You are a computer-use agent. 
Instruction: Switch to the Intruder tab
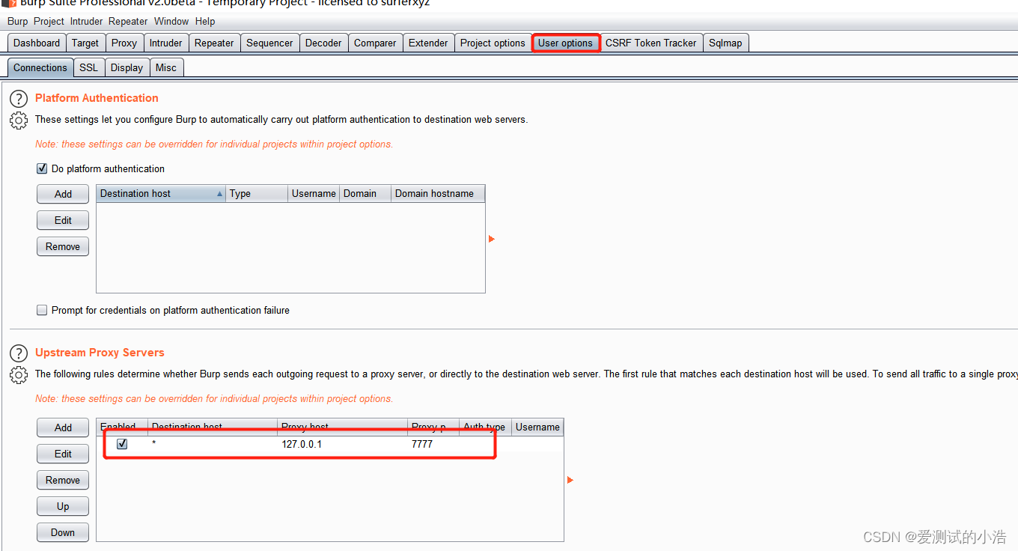pos(165,43)
